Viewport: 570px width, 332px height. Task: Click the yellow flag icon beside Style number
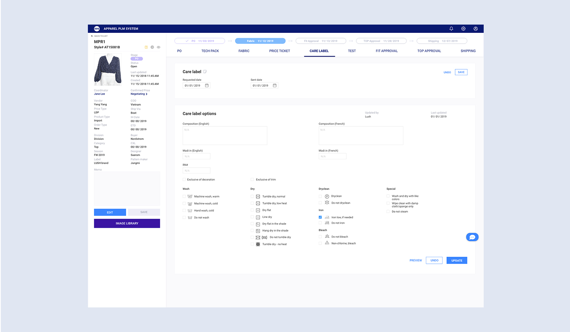point(146,47)
